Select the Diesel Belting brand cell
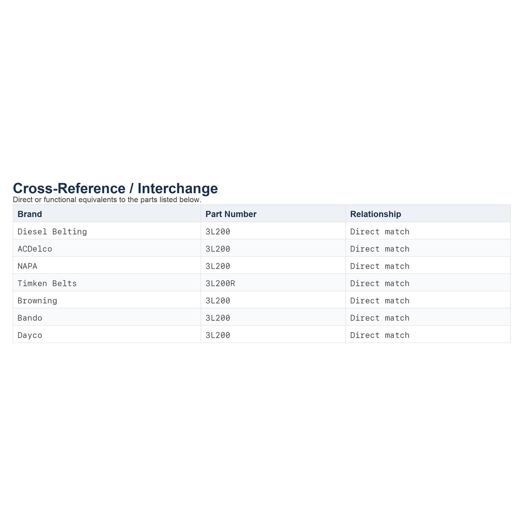This screenshot has height=523, width=523. [107, 231]
